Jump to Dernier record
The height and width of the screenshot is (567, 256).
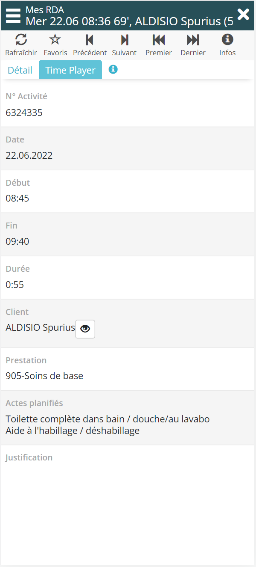point(193,40)
